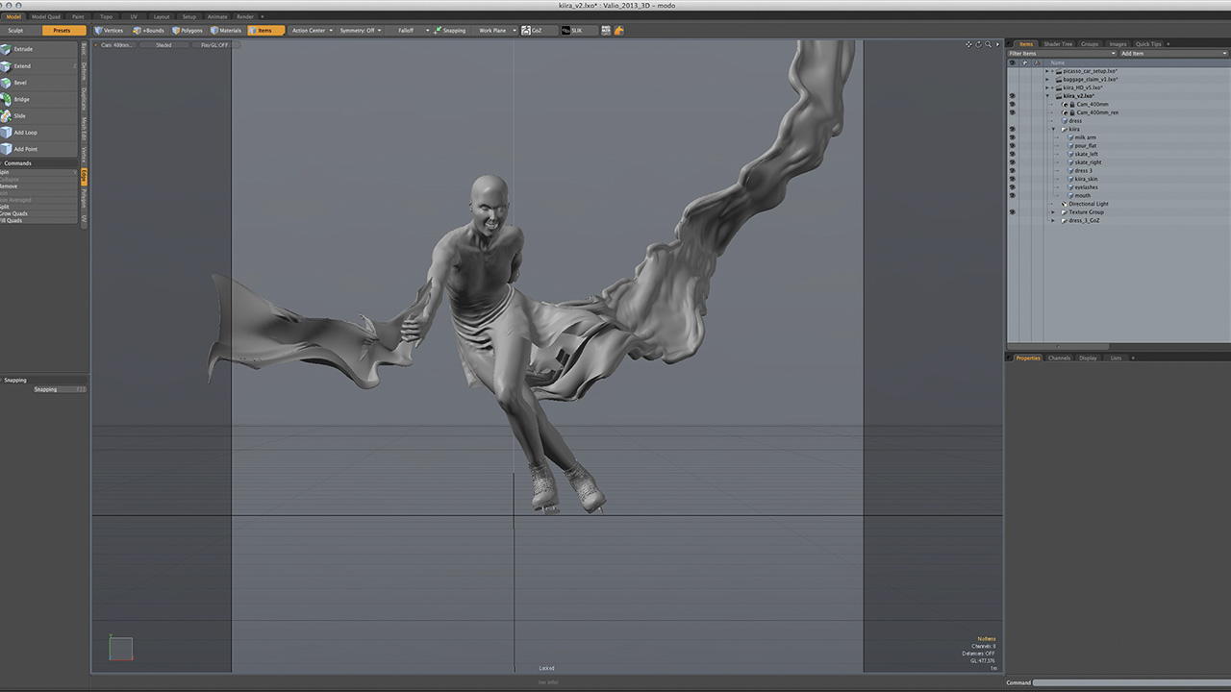The width and height of the screenshot is (1231, 692).
Task: Click the Sculpt button
Action: click(x=16, y=30)
